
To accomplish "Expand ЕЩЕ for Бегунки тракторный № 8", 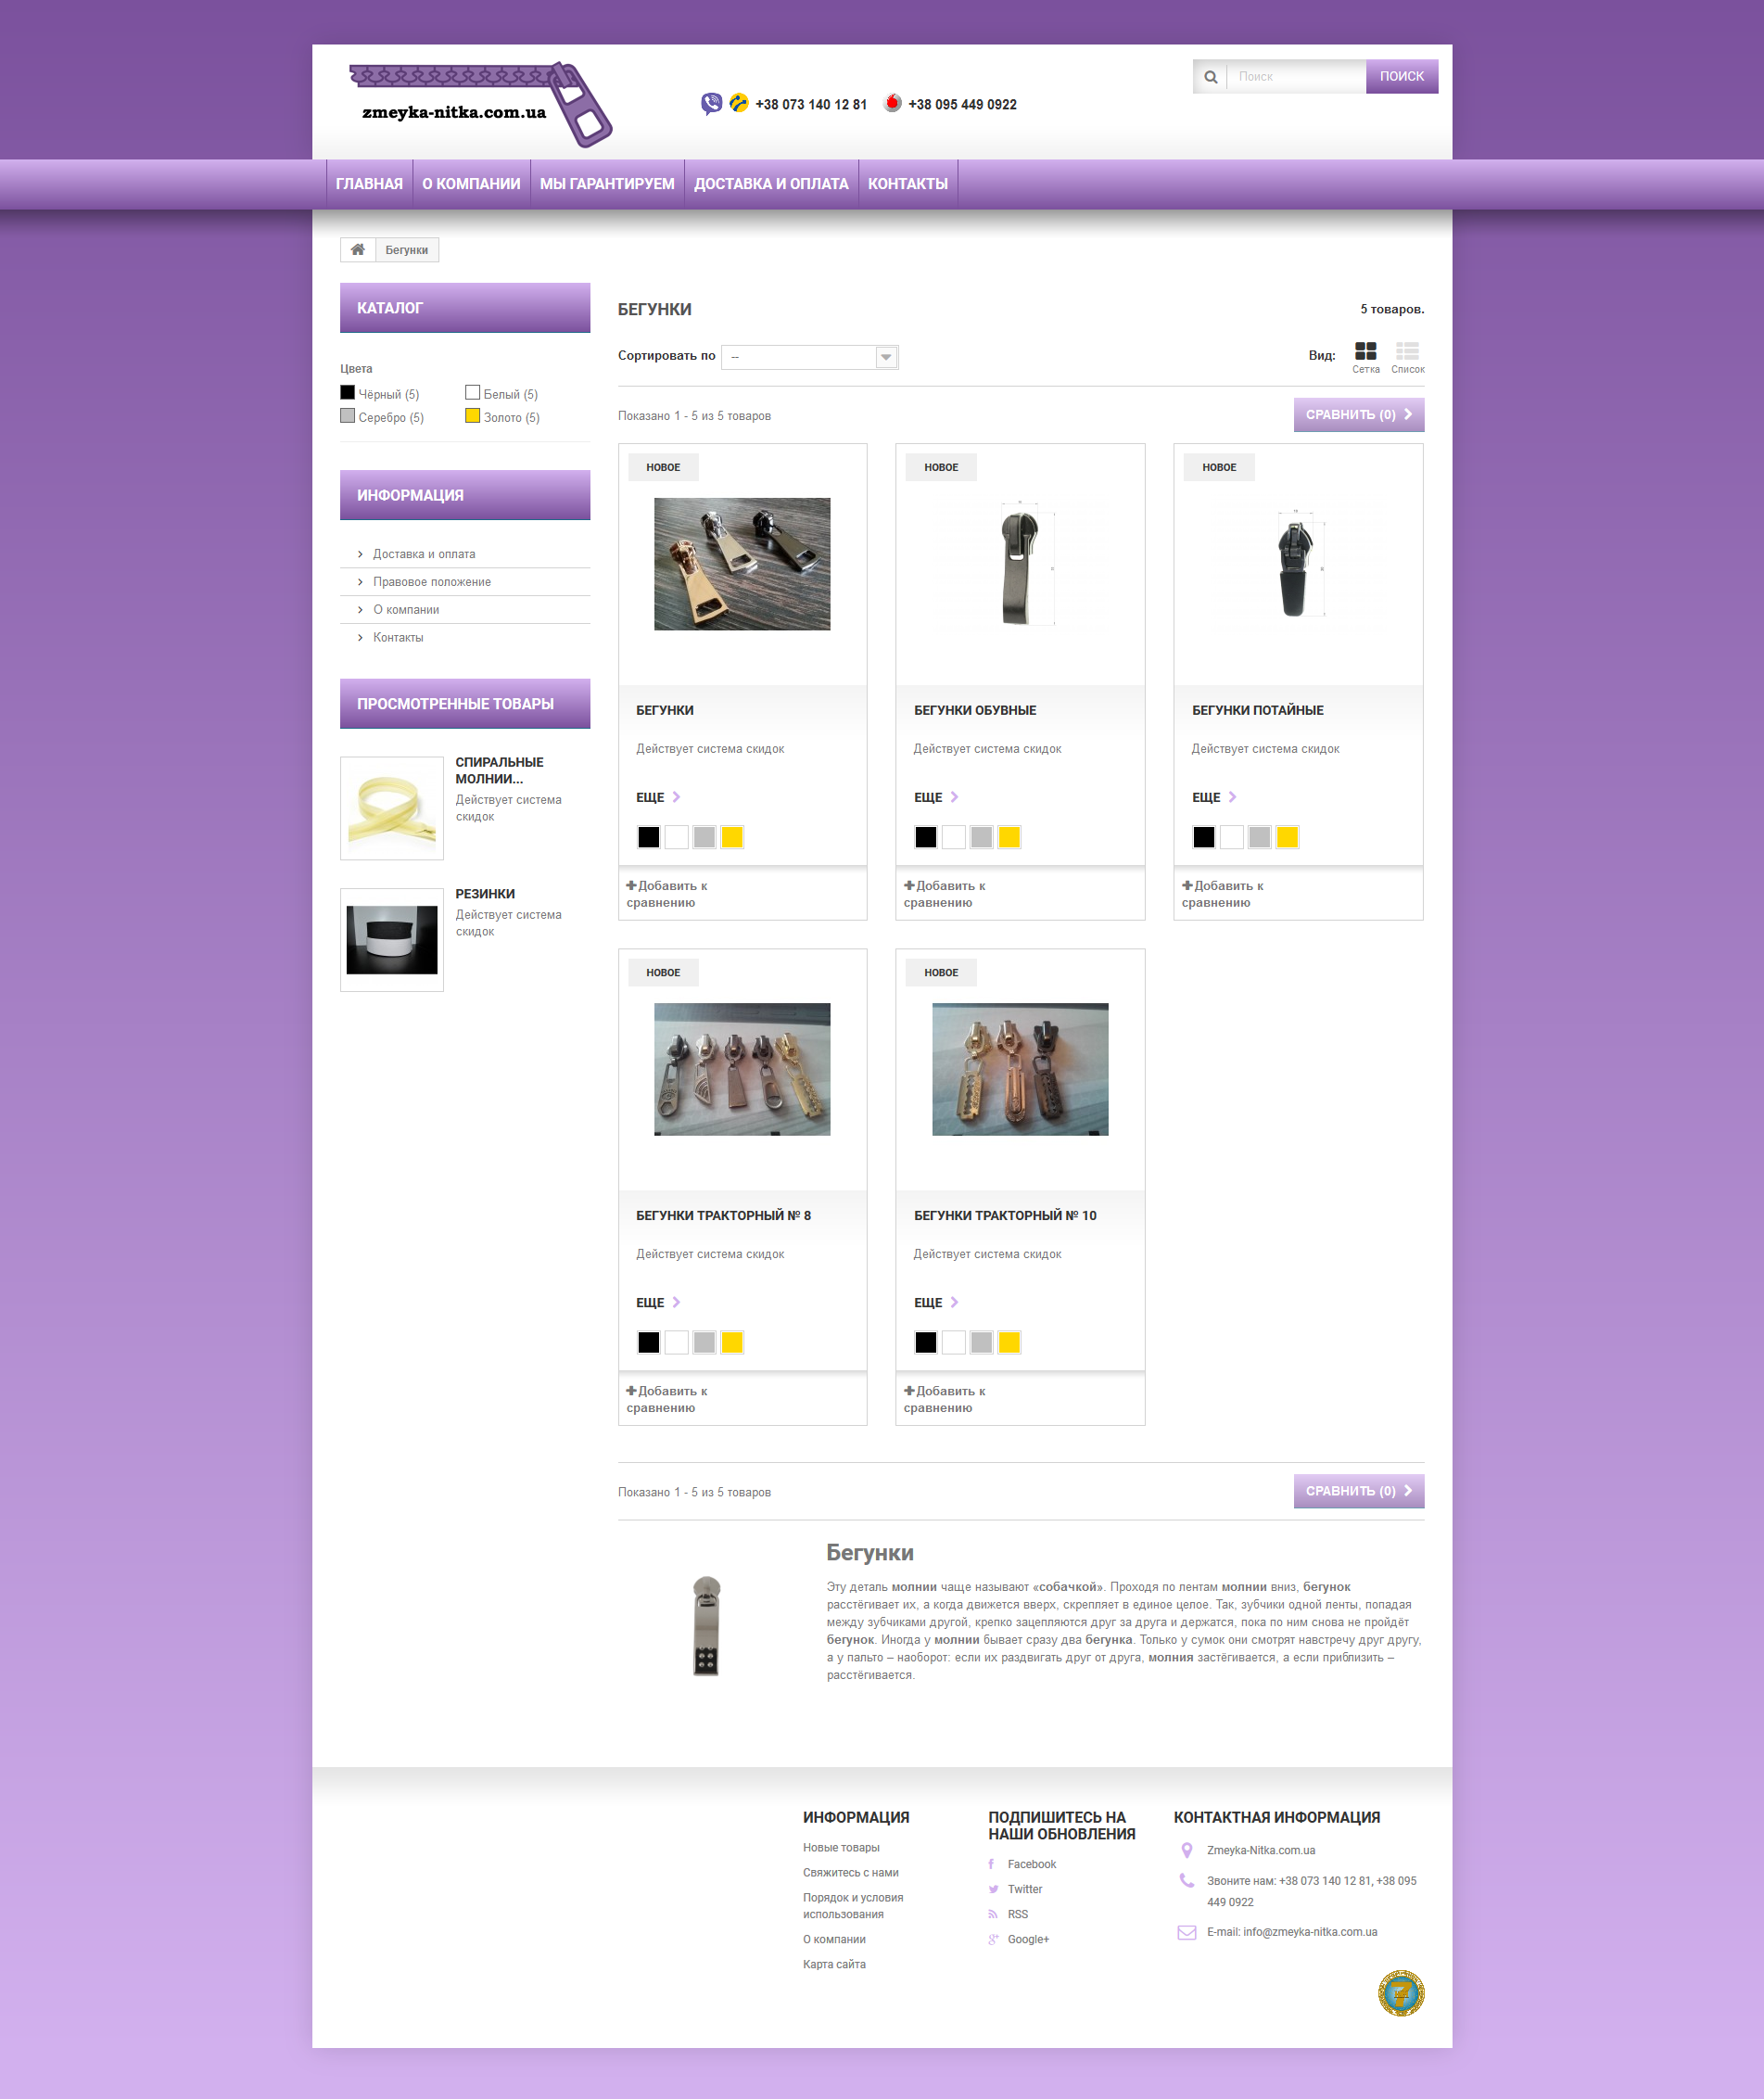I will (x=658, y=1302).
